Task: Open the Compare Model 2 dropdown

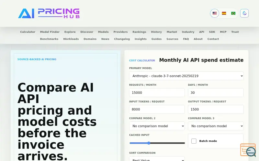Action: (157, 126)
